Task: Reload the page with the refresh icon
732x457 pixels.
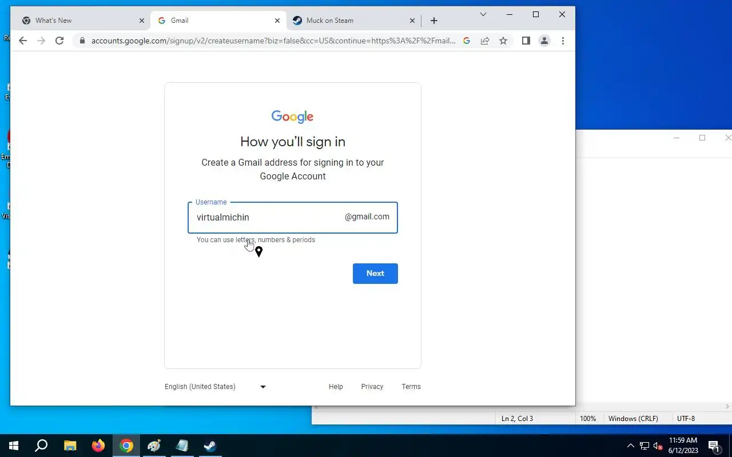Action: [59, 41]
